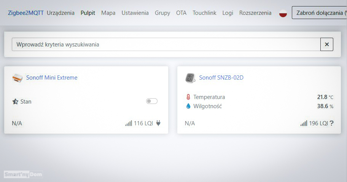Screen dimensions: 347x182
Task: Click the Sonoff Mini Extreme device image
Action: coord(17,78)
